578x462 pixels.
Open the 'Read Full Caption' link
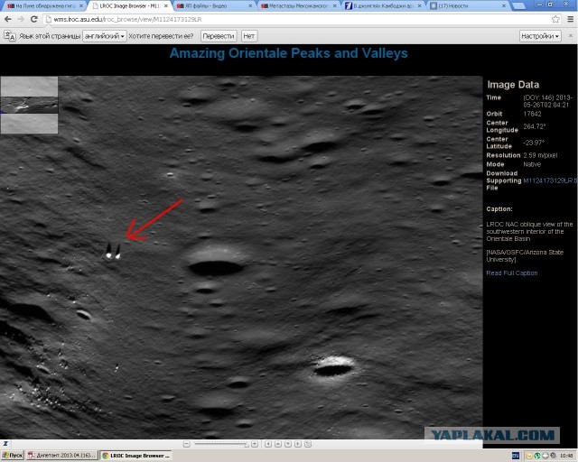512,273
